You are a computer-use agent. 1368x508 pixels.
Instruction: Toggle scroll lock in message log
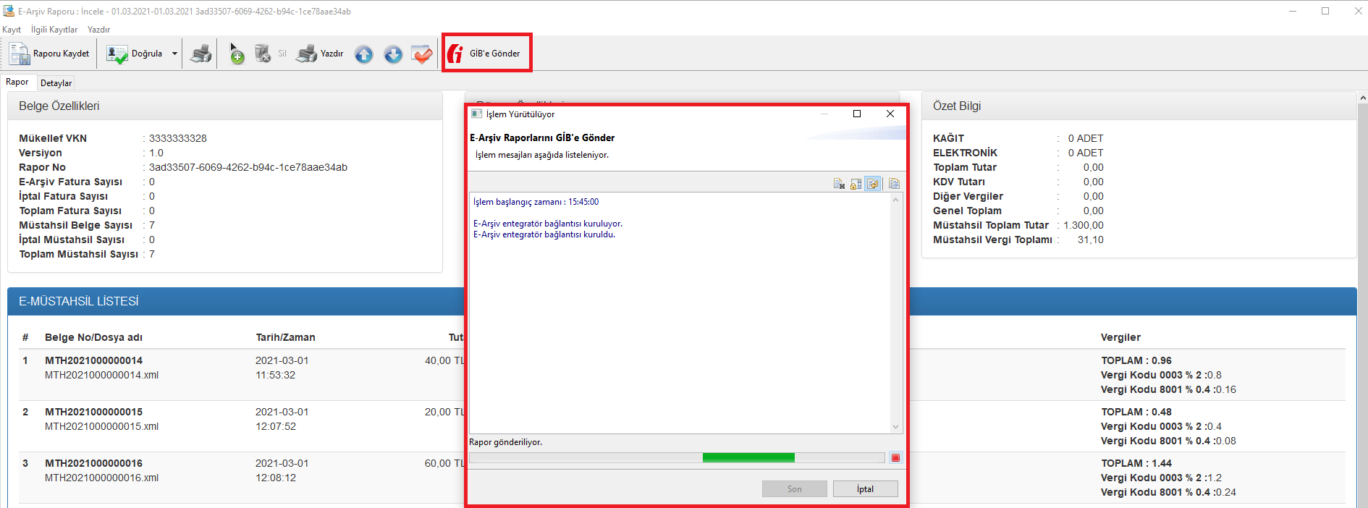coord(856,184)
